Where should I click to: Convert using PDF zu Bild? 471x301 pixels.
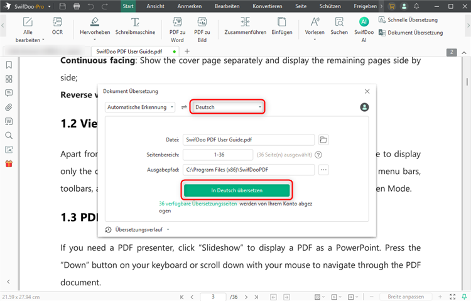click(x=202, y=30)
